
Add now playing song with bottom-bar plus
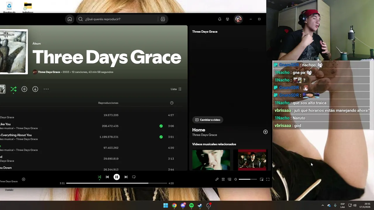[x=24, y=179]
